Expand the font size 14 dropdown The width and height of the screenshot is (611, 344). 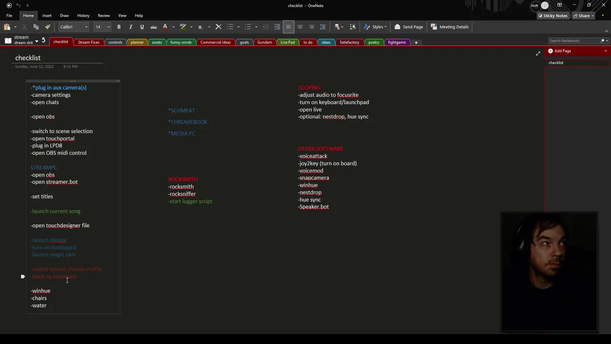pos(108,27)
